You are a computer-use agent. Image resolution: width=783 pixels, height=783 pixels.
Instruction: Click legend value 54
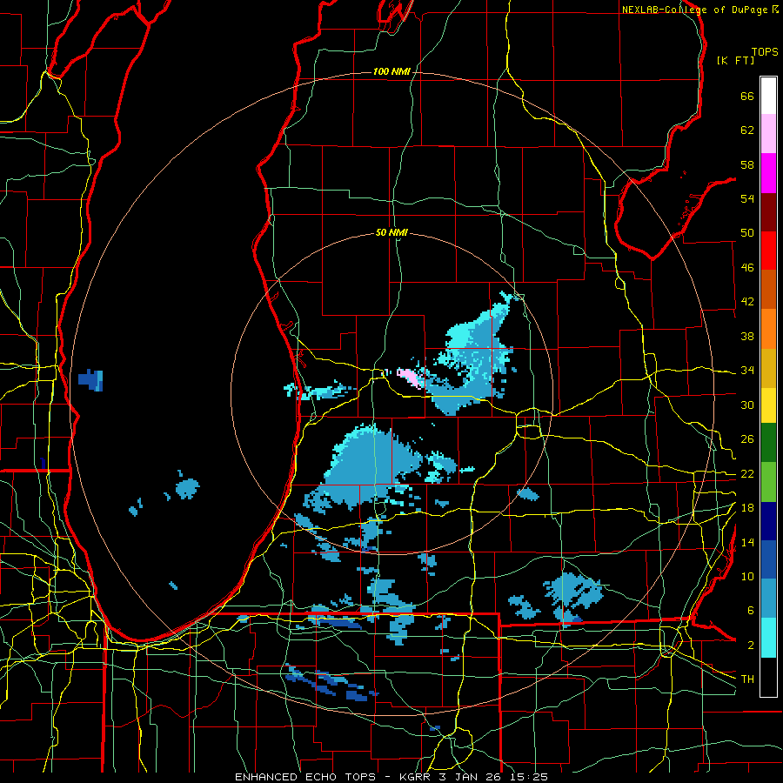pos(747,198)
